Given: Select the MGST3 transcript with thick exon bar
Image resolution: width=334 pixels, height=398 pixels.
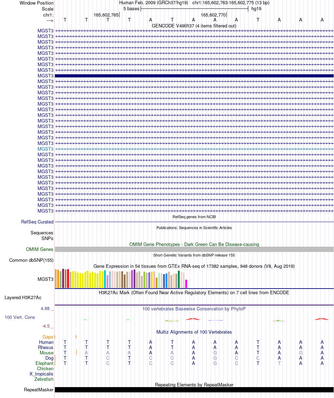Looking at the screenshot, I should tap(194, 76).
